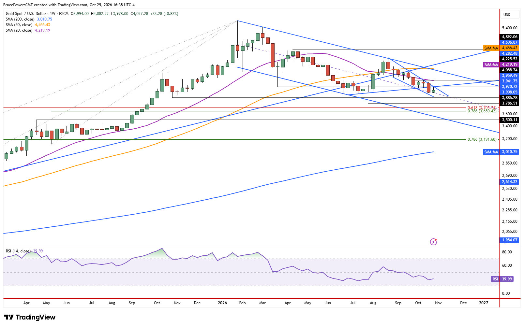Click the Mar label on time axis
This screenshot has width=524, height=327.
pyautogui.click(x=262, y=303)
